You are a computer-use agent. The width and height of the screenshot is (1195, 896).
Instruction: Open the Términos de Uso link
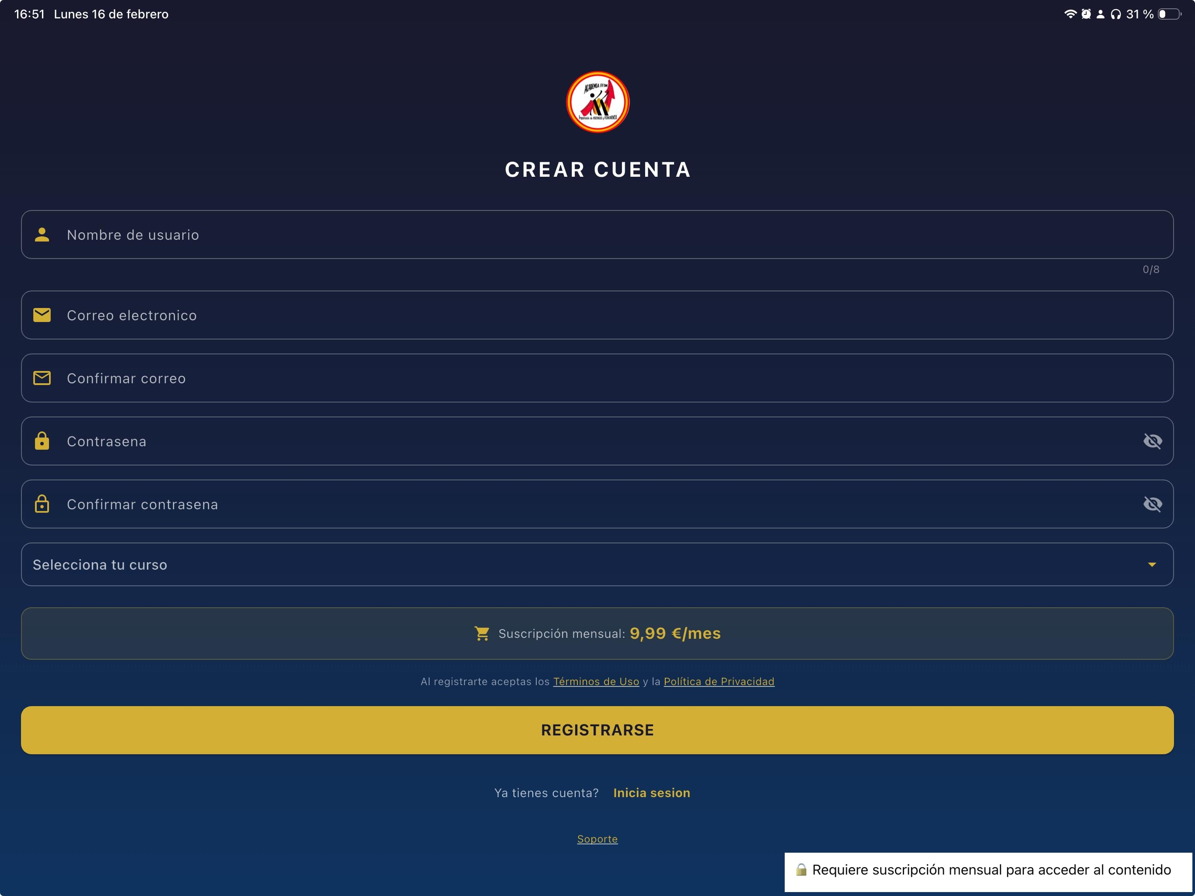coord(596,682)
